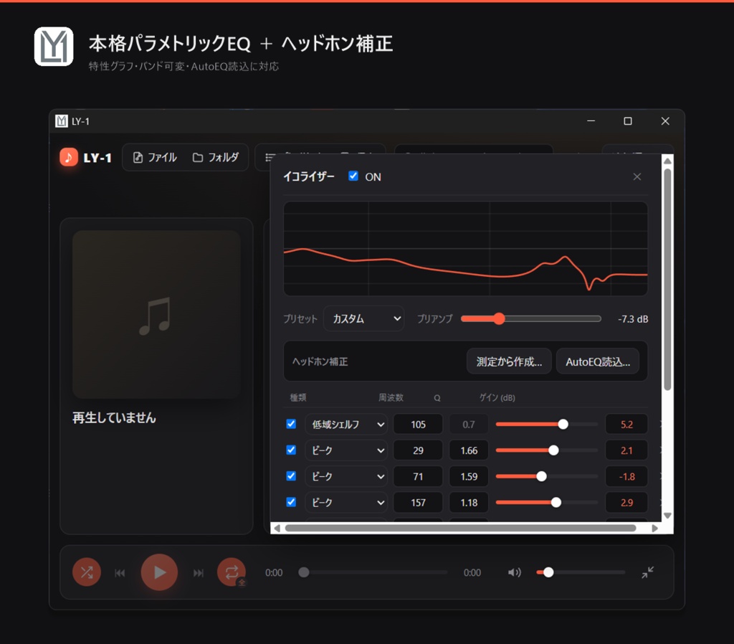The image size is (734, 644).
Task: Click 測定から作成... button
Action: (x=509, y=361)
